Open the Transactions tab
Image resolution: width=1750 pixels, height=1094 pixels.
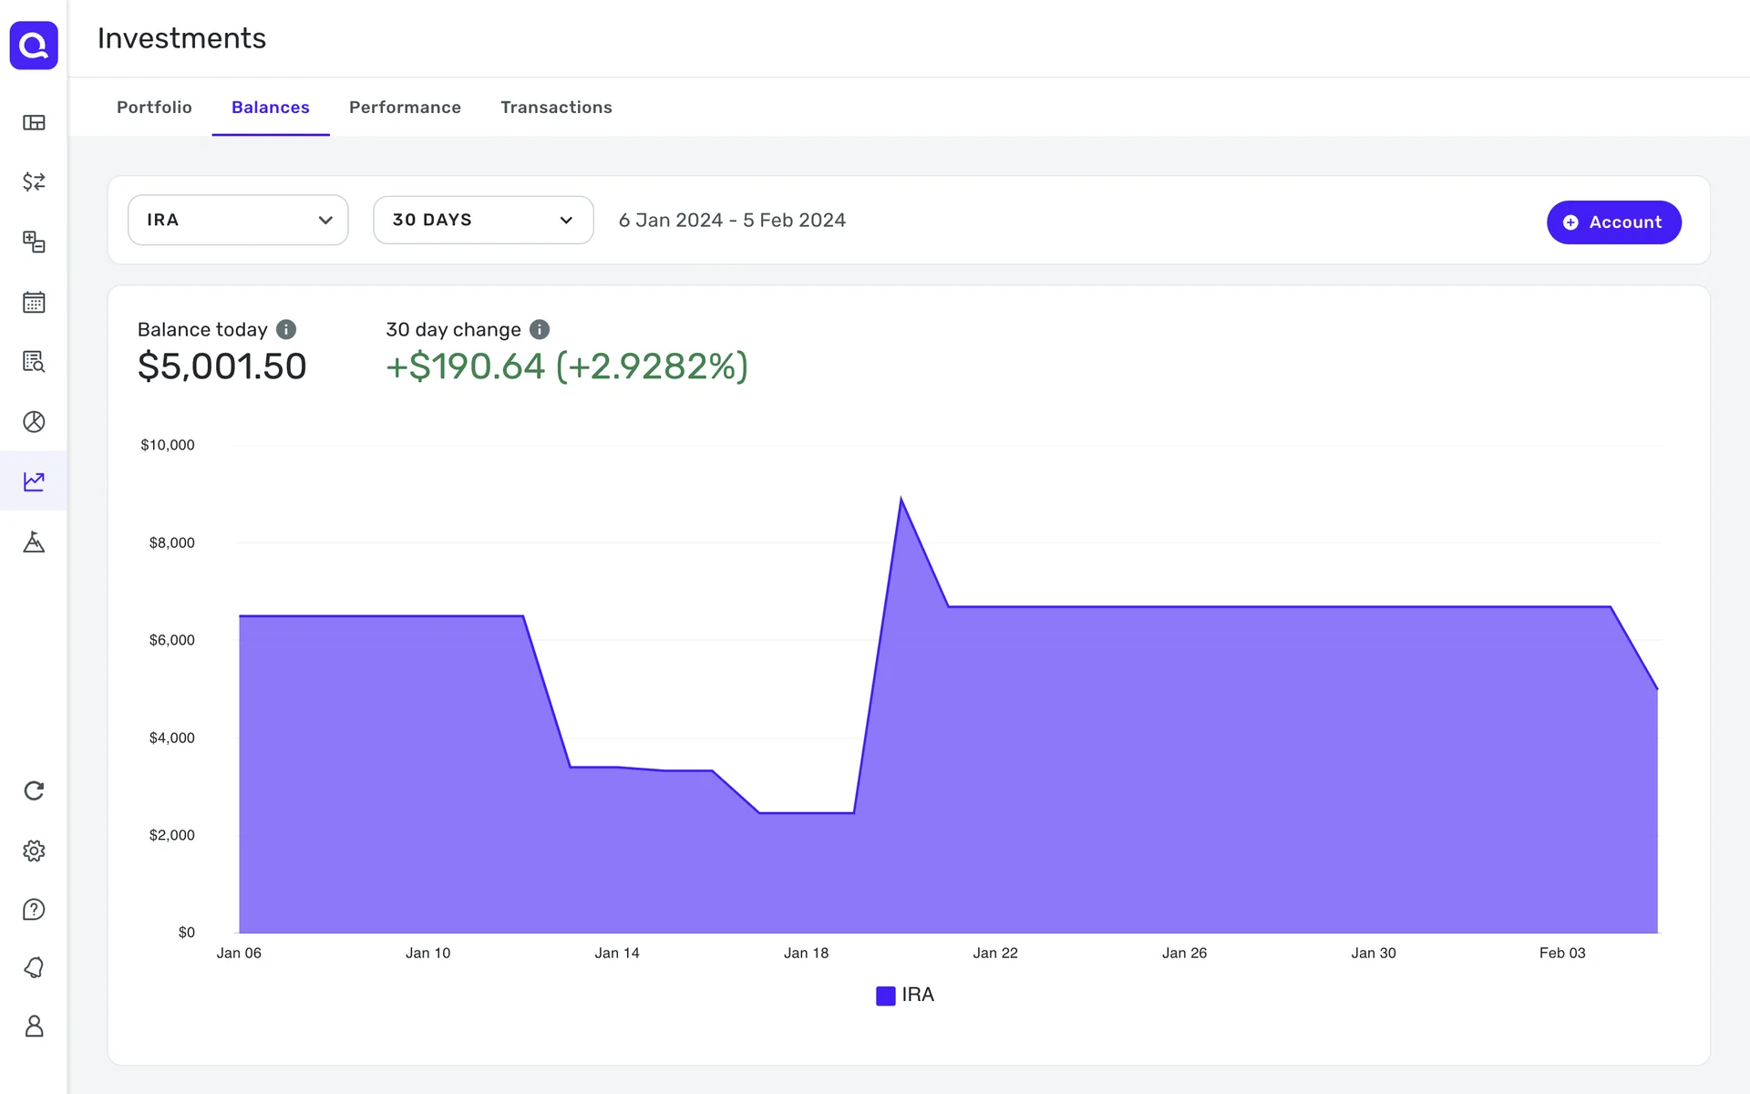[556, 108]
